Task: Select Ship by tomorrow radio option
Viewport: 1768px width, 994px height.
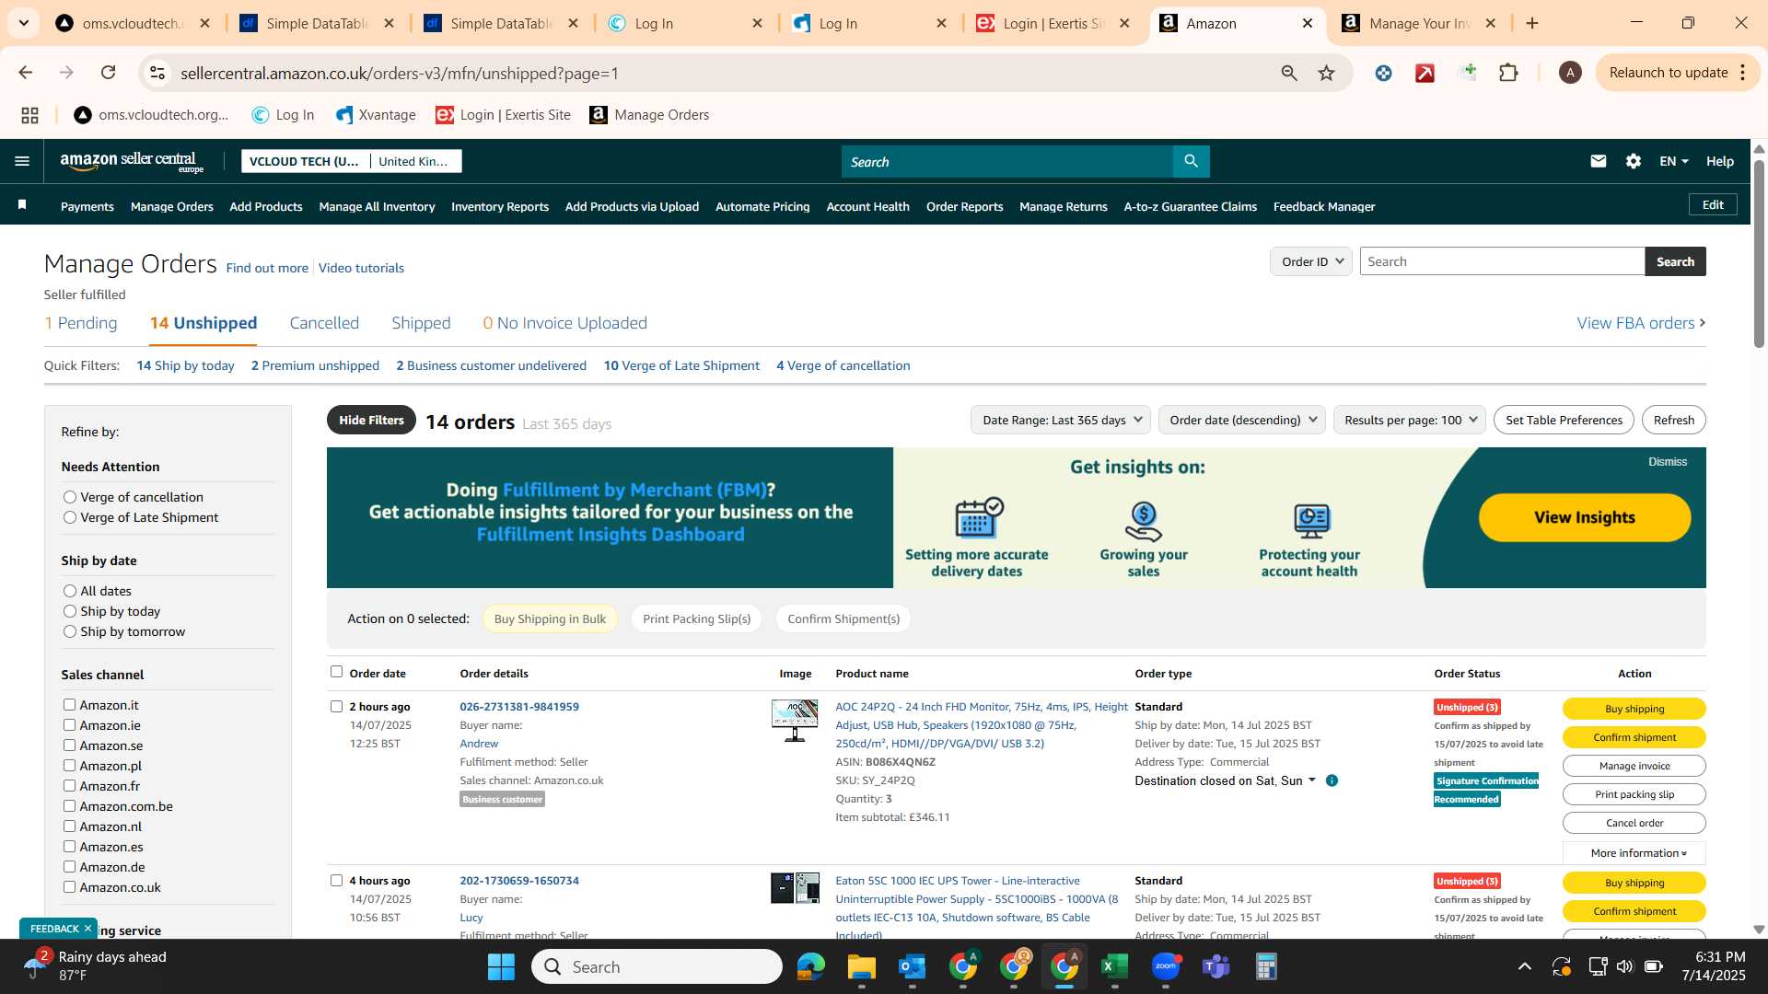Action: (x=70, y=631)
